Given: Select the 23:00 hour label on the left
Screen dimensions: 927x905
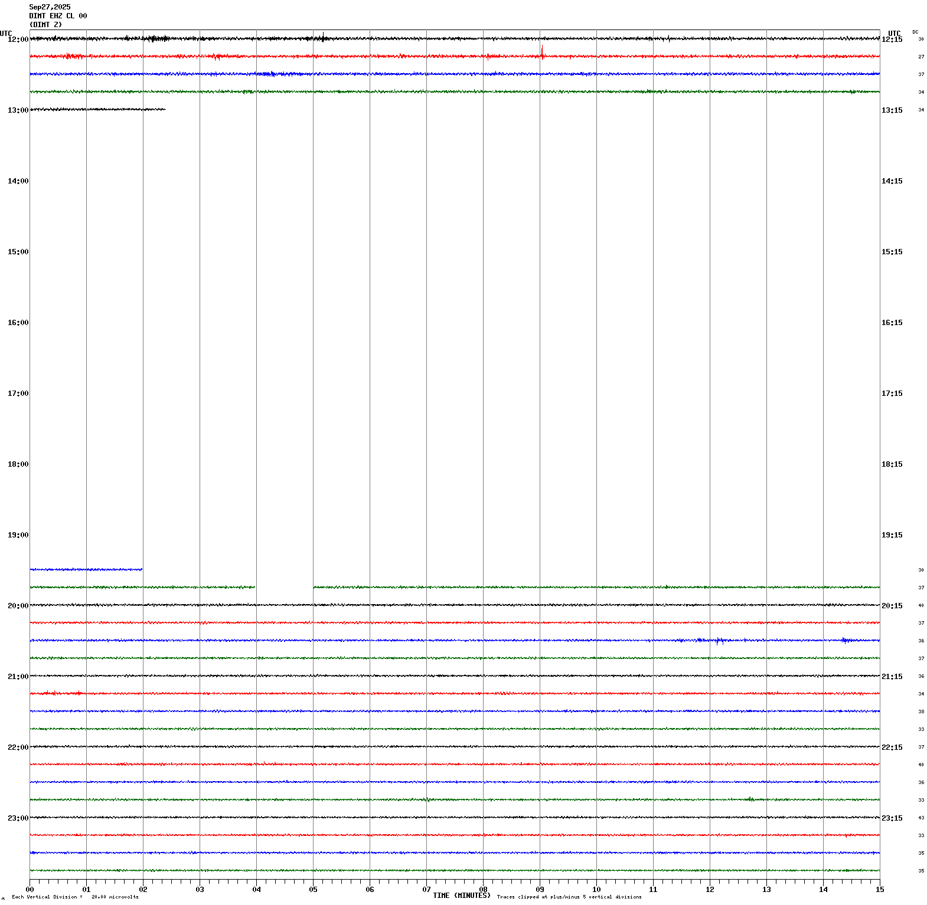Looking at the screenshot, I should (18, 818).
